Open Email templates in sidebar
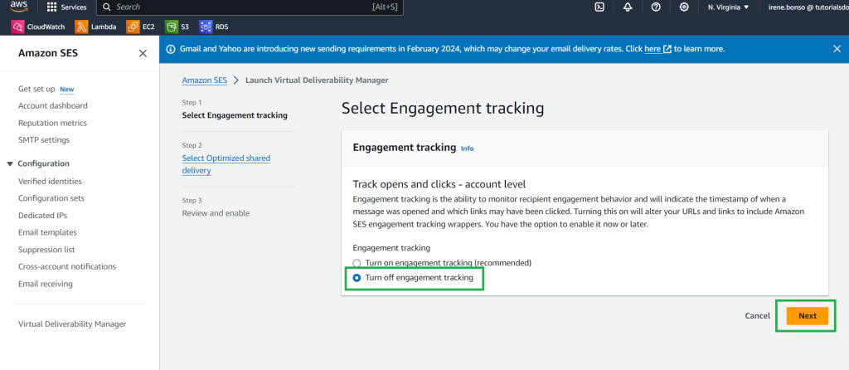 (x=47, y=232)
